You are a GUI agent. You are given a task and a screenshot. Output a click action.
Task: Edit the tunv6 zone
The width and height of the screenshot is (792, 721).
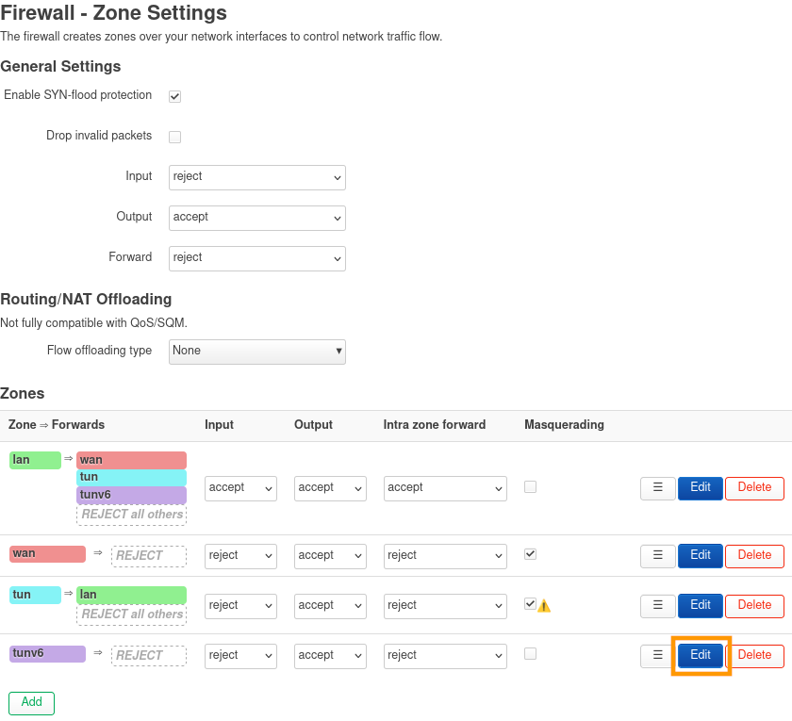coord(701,655)
